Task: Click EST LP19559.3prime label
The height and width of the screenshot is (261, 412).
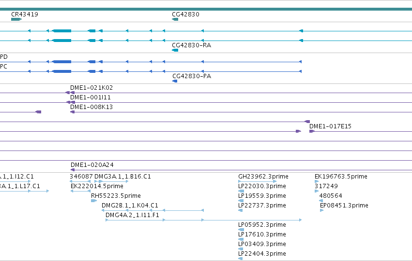Action: (x=262, y=196)
